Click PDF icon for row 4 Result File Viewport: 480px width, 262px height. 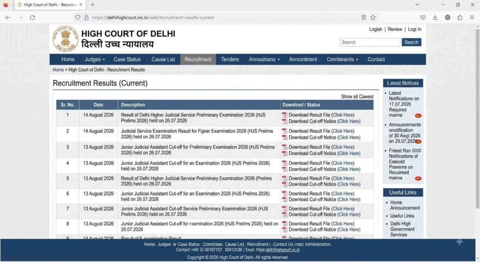pos(285,163)
